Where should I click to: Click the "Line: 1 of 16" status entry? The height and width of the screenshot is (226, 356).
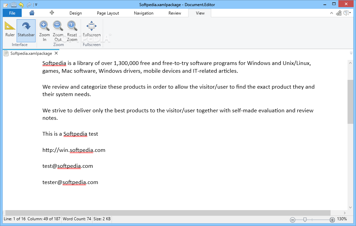pyautogui.click(x=15, y=219)
